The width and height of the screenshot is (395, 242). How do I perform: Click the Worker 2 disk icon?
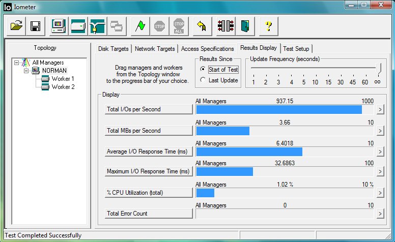[45, 87]
